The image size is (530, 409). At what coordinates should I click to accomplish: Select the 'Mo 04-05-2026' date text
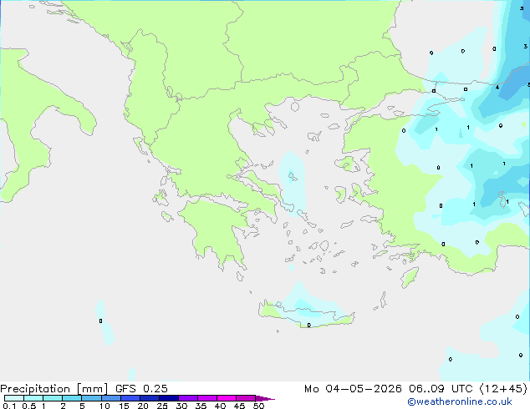353,389
